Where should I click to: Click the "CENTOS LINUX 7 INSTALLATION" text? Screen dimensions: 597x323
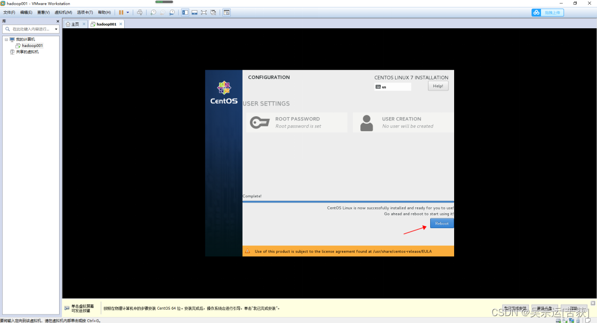(x=411, y=77)
